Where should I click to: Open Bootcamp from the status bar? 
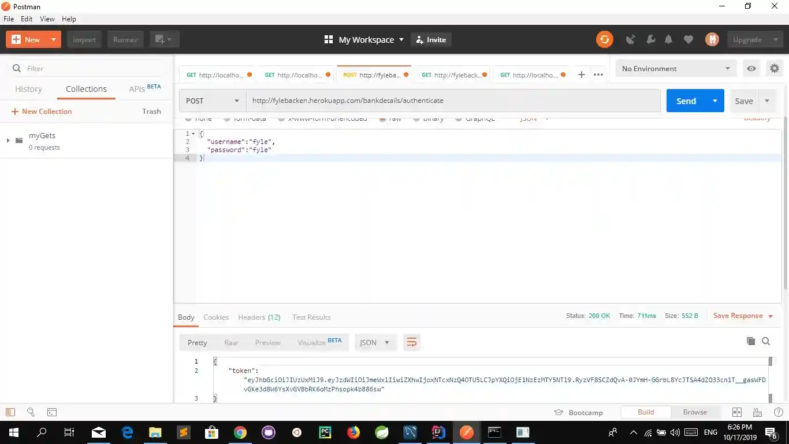[578, 412]
